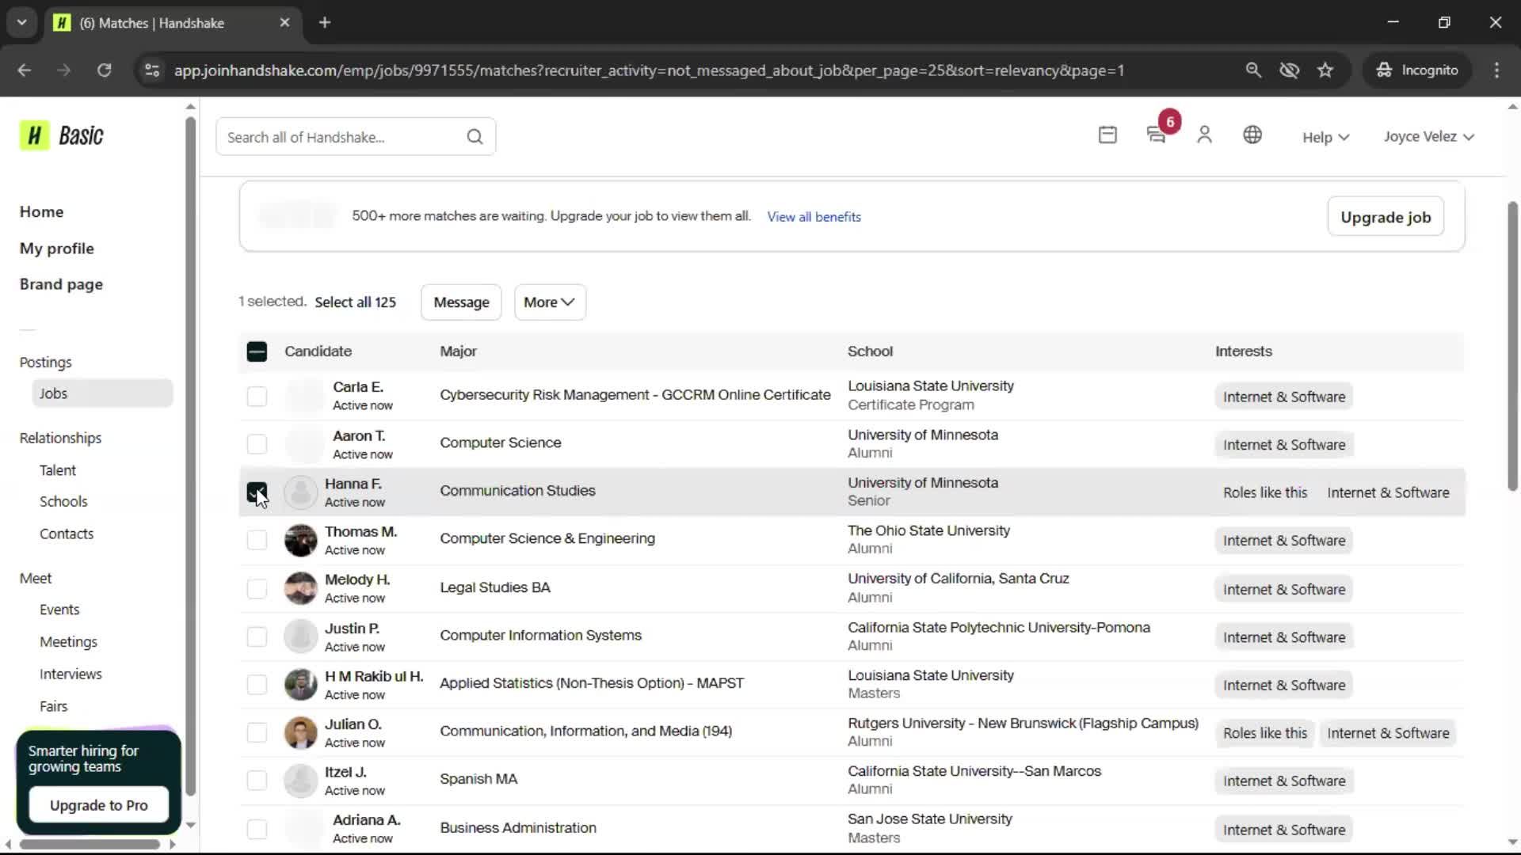Expand the More actions dropdown
The image size is (1521, 855).
click(550, 302)
